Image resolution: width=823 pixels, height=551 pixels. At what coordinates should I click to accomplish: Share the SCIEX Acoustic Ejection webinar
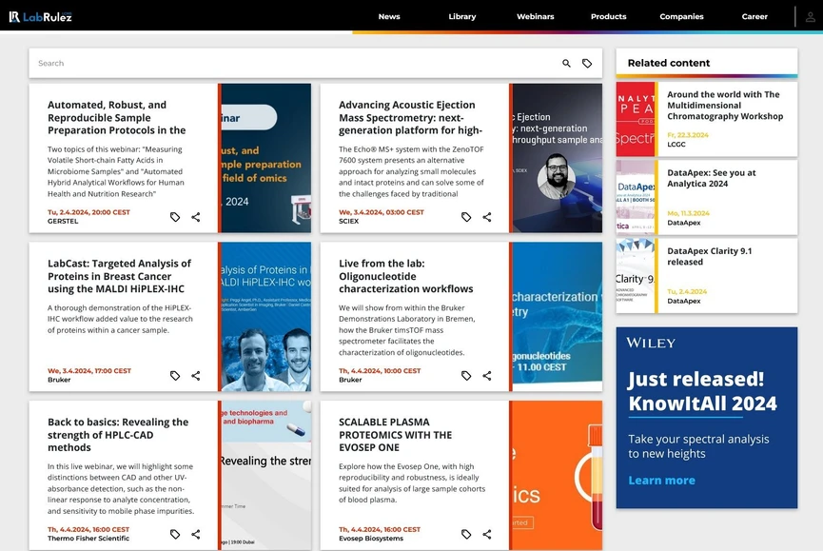(487, 217)
